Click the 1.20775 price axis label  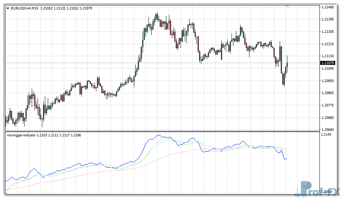click(x=328, y=105)
